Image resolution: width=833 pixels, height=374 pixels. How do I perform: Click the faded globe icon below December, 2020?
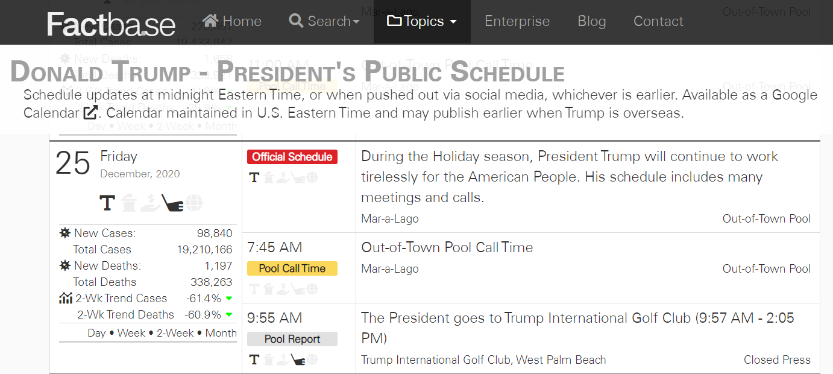[194, 203]
